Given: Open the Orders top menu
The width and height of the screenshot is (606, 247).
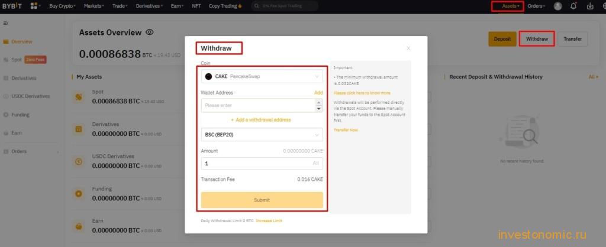Looking at the screenshot, I should pyautogui.click(x=536, y=6).
